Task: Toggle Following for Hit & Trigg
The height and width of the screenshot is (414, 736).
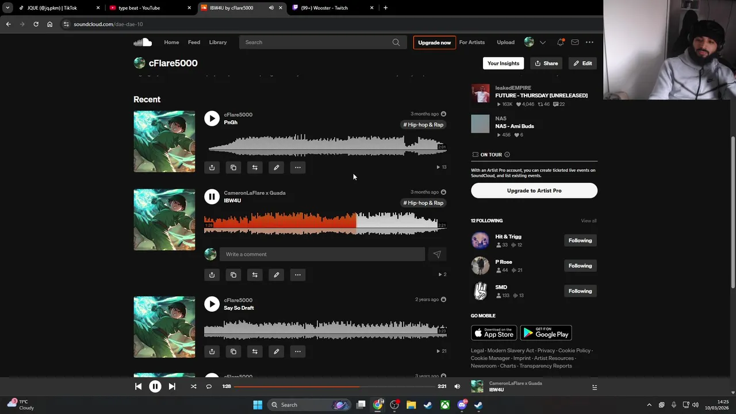Action: pyautogui.click(x=580, y=240)
